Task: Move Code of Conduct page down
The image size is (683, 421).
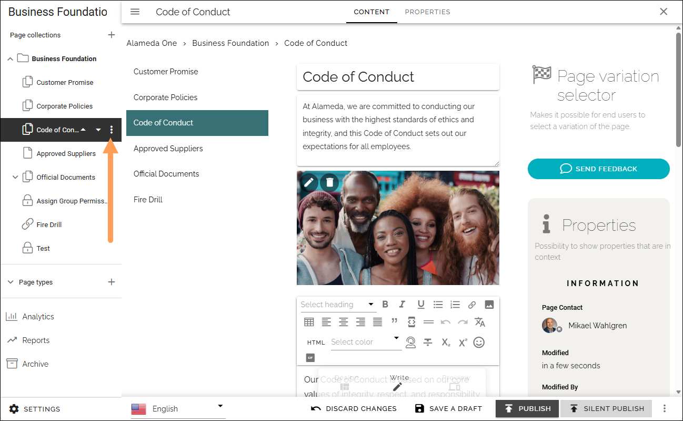Action: coord(98,130)
